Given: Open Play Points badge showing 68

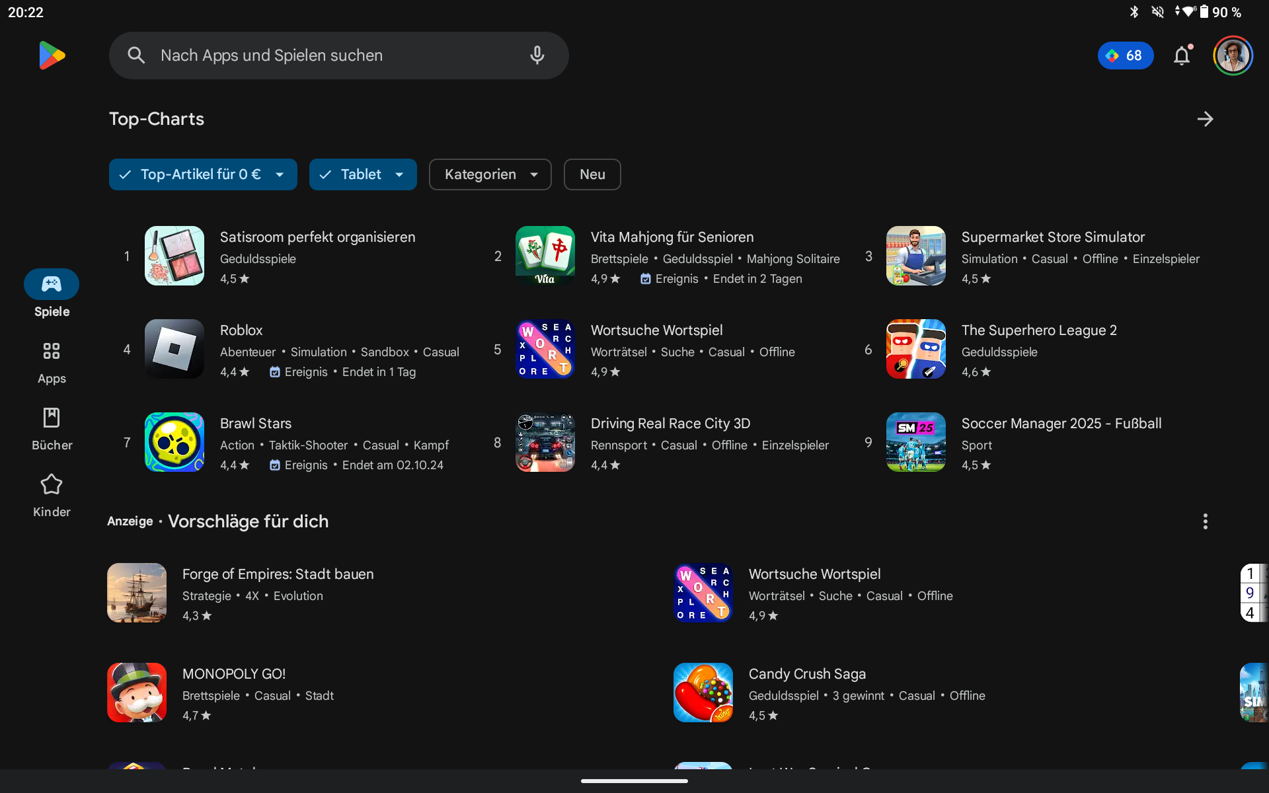Looking at the screenshot, I should point(1126,56).
